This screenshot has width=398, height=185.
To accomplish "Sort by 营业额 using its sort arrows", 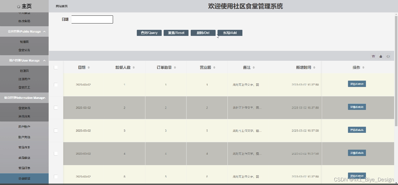I will pos(214,68).
